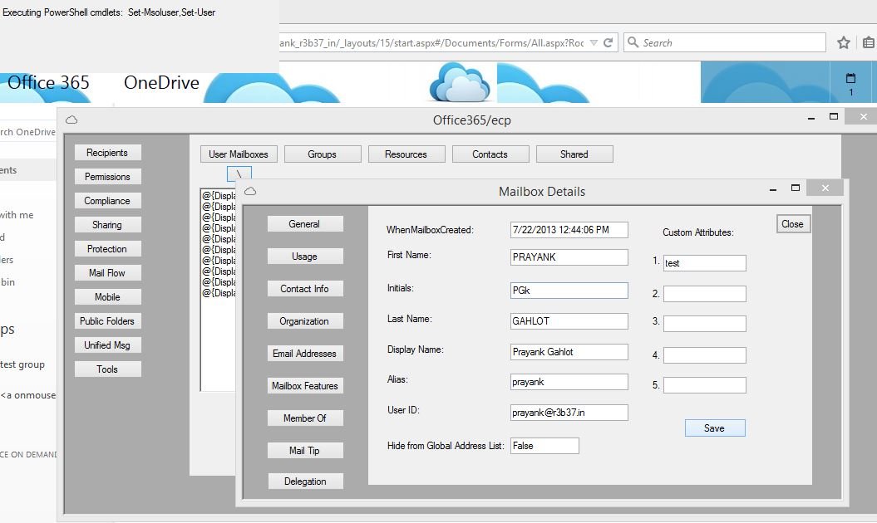Click Hide from Global Address List field
Viewport: 877px width, 523px height.
click(544, 446)
